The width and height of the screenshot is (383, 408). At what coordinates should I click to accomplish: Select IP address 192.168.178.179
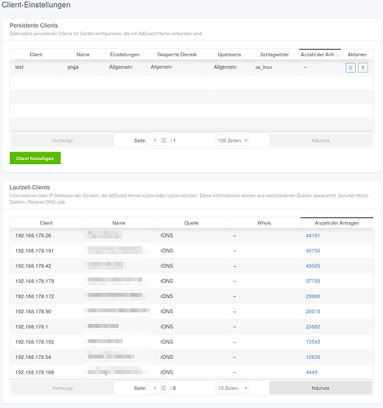[34, 281]
